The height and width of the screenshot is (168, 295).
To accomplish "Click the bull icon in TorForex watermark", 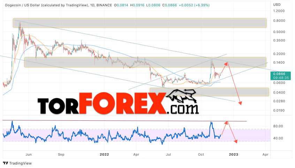I will click(x=181, y=96).
